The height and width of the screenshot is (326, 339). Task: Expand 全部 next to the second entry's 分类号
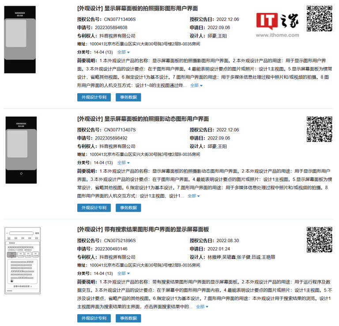click(x=124, y=163)
